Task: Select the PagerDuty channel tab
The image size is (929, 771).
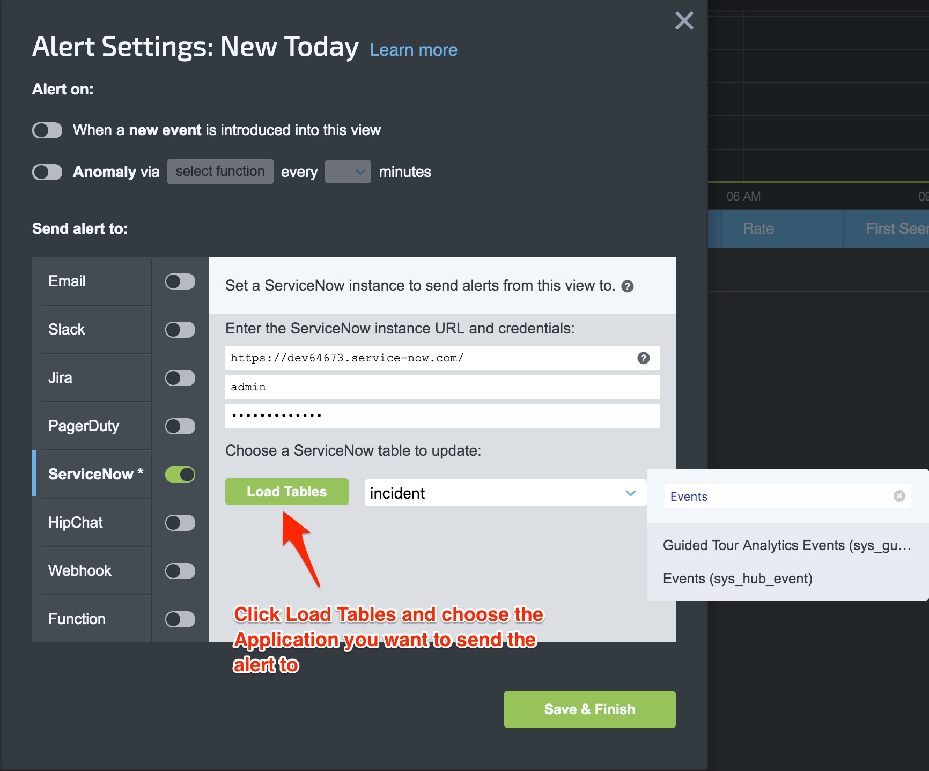Action: click(92, 426)
